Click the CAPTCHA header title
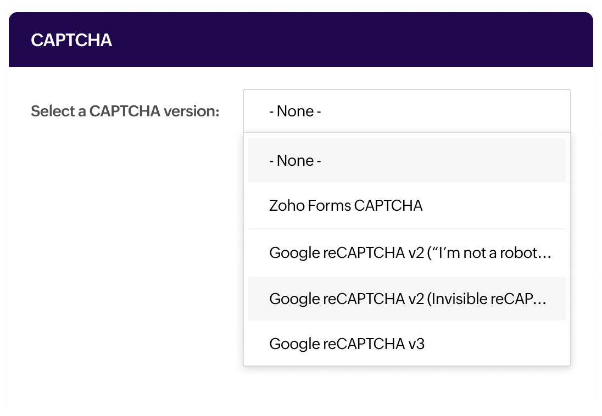The height and width of the screenshot is (416, 602). point(71,40)
